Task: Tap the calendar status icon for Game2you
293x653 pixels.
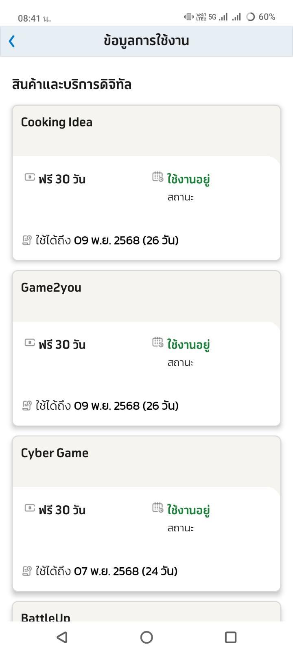Action: point(158,342)
